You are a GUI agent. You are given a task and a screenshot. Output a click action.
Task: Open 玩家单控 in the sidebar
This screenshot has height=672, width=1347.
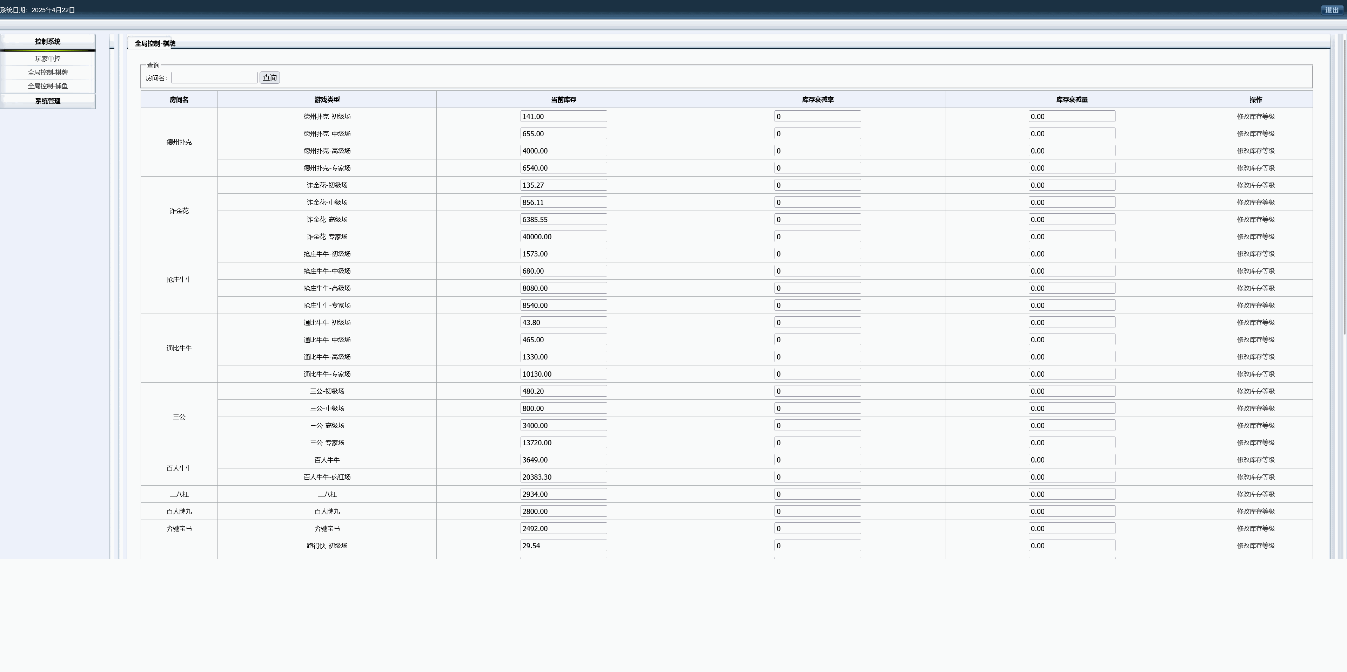click(48, 59)
